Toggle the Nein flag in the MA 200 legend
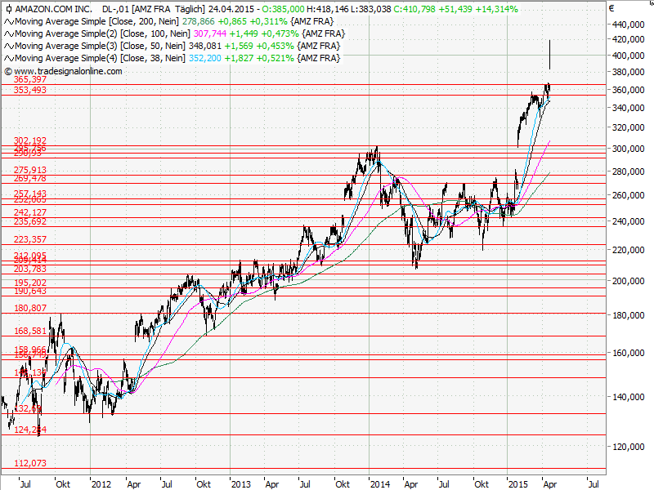 click(x=168, y=21)
